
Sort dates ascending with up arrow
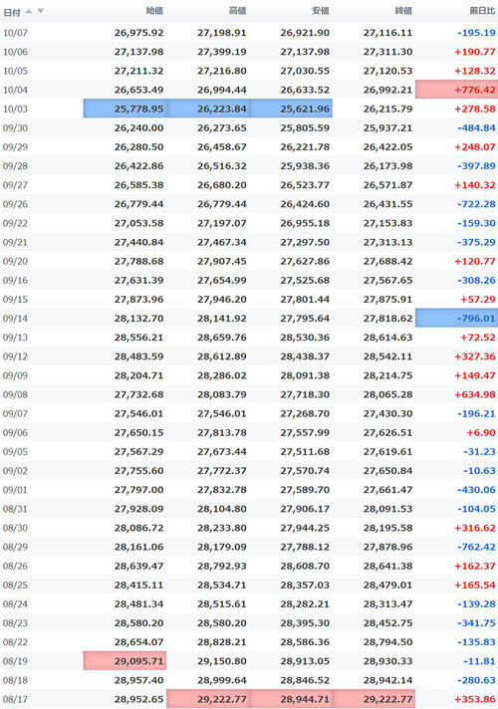pyautogui.click(x=29, y=11)
